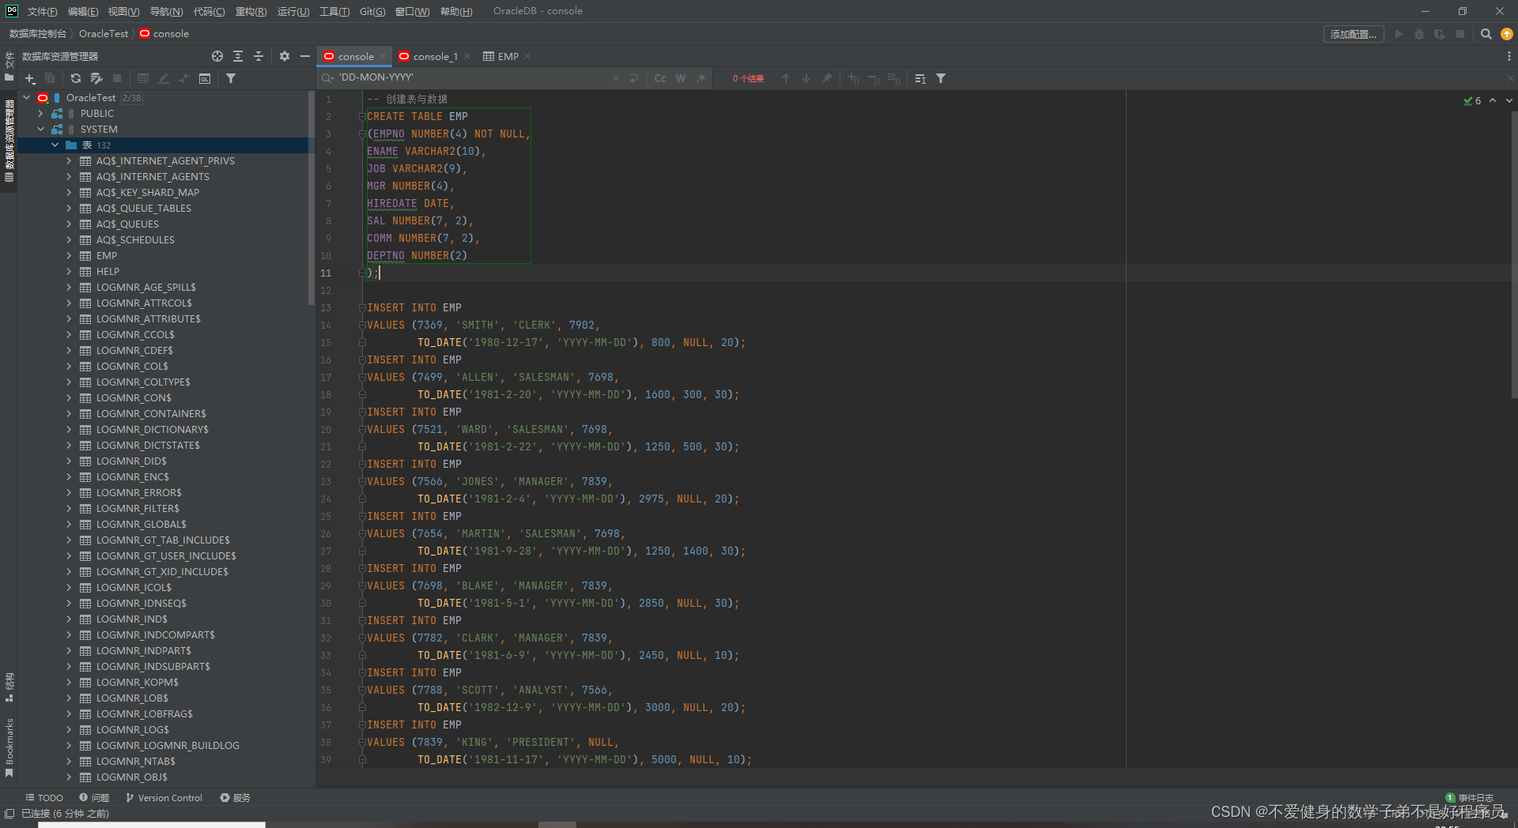Click the inspection checkmark widget showing 6

click(1472, 100)
